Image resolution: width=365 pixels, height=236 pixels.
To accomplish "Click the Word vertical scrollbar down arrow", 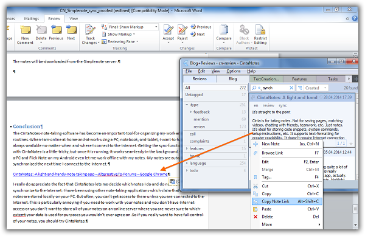I will 355,224.
